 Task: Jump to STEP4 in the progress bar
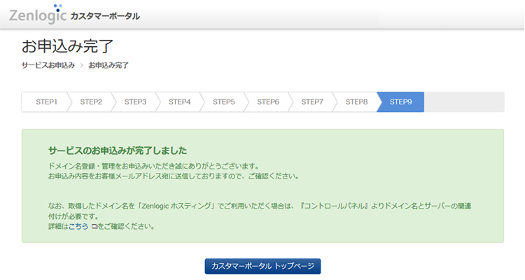pyautogui.click(x=179, y=102)
